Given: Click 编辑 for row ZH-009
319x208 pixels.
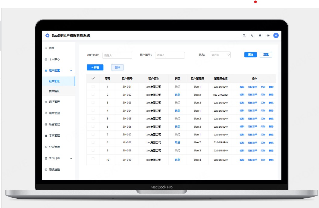Looking at the screenshot, I should click(x=242, y=151).
